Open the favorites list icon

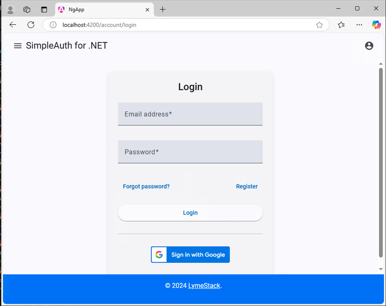(341, 25)
